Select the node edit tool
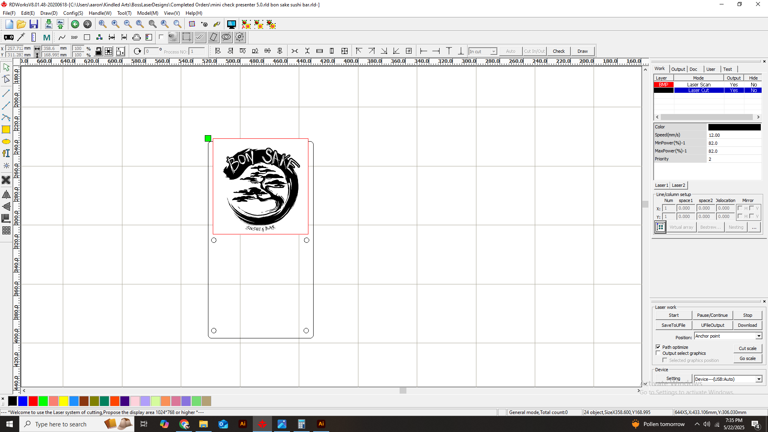 (x=6, y=79)
